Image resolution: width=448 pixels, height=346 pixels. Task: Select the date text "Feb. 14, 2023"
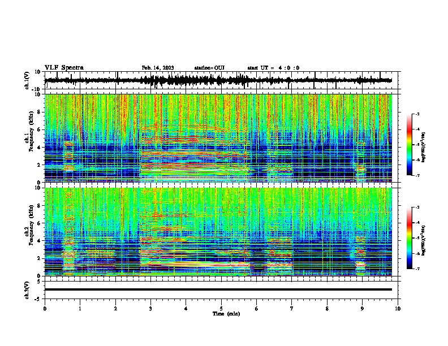click(x=158, y=68)
